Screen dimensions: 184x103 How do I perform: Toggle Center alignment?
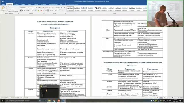pyautogui.click(x=48, y=11)
